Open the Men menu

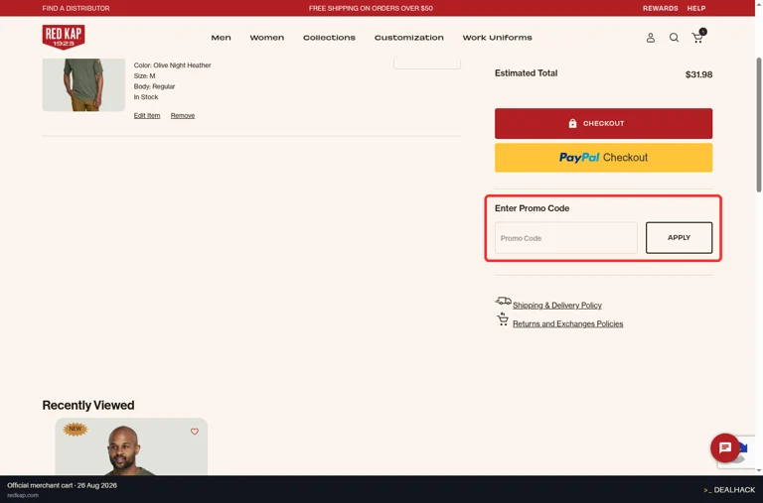(221, 38)
